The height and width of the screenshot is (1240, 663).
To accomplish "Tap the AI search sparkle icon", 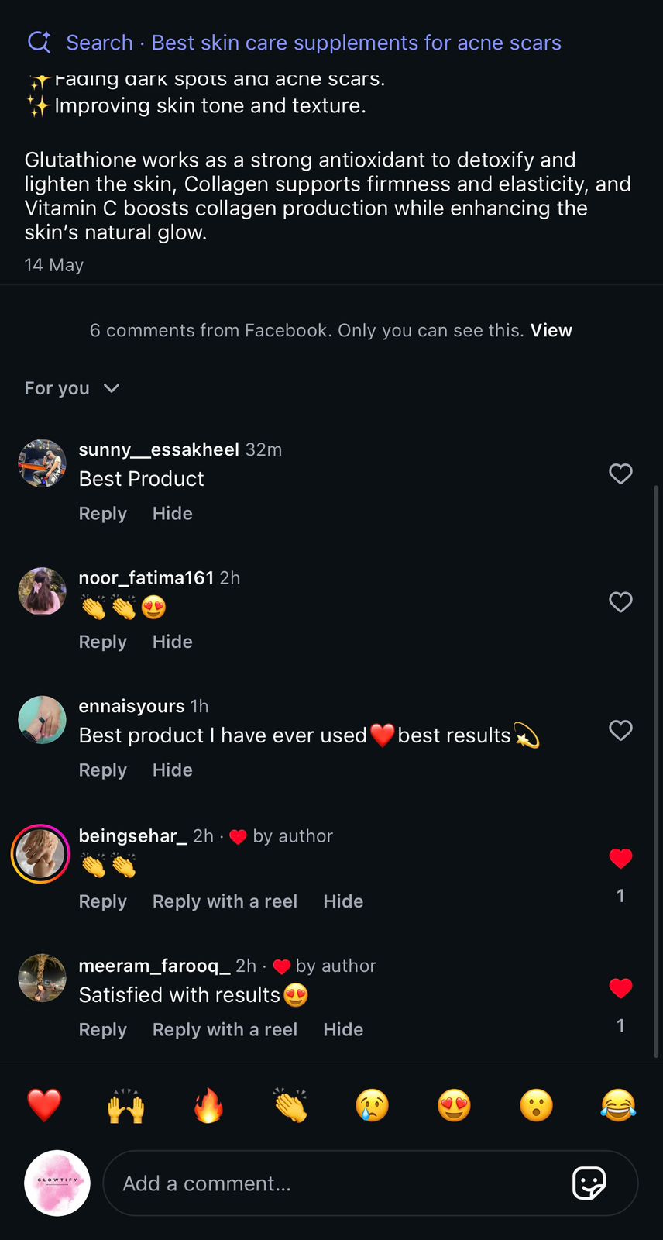I will pyautogui.click(x=39, y=42).
